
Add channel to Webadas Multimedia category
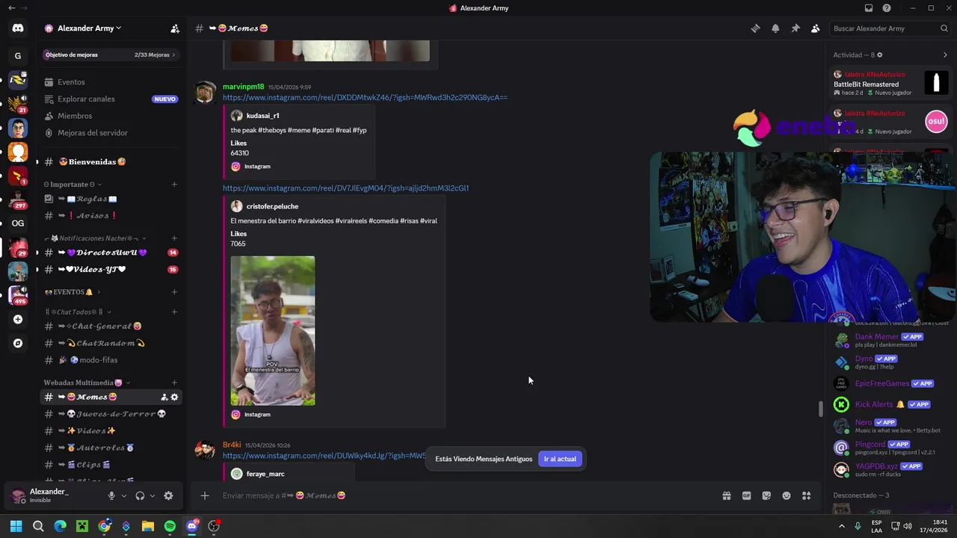[174, 383]
